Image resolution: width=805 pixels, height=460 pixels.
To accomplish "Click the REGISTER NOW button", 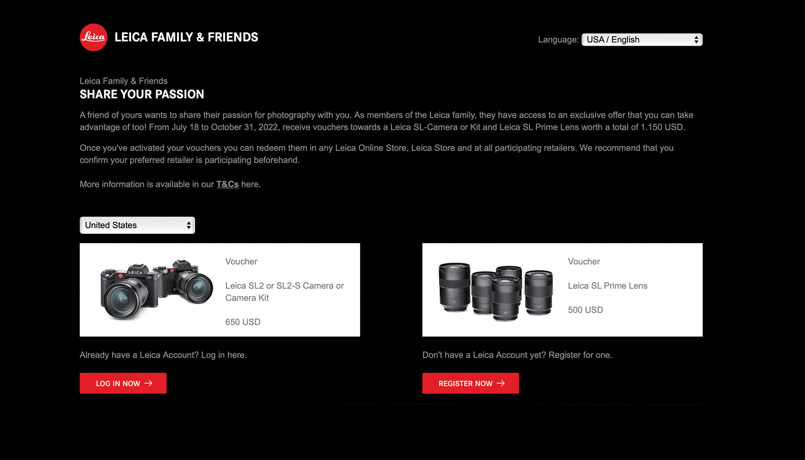I will coord(471,383).
